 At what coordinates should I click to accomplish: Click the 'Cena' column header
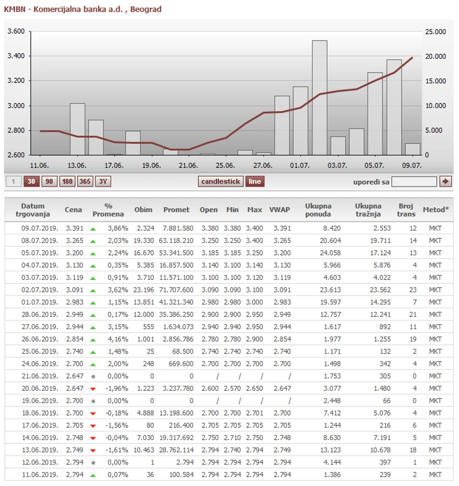click(73, 210)
